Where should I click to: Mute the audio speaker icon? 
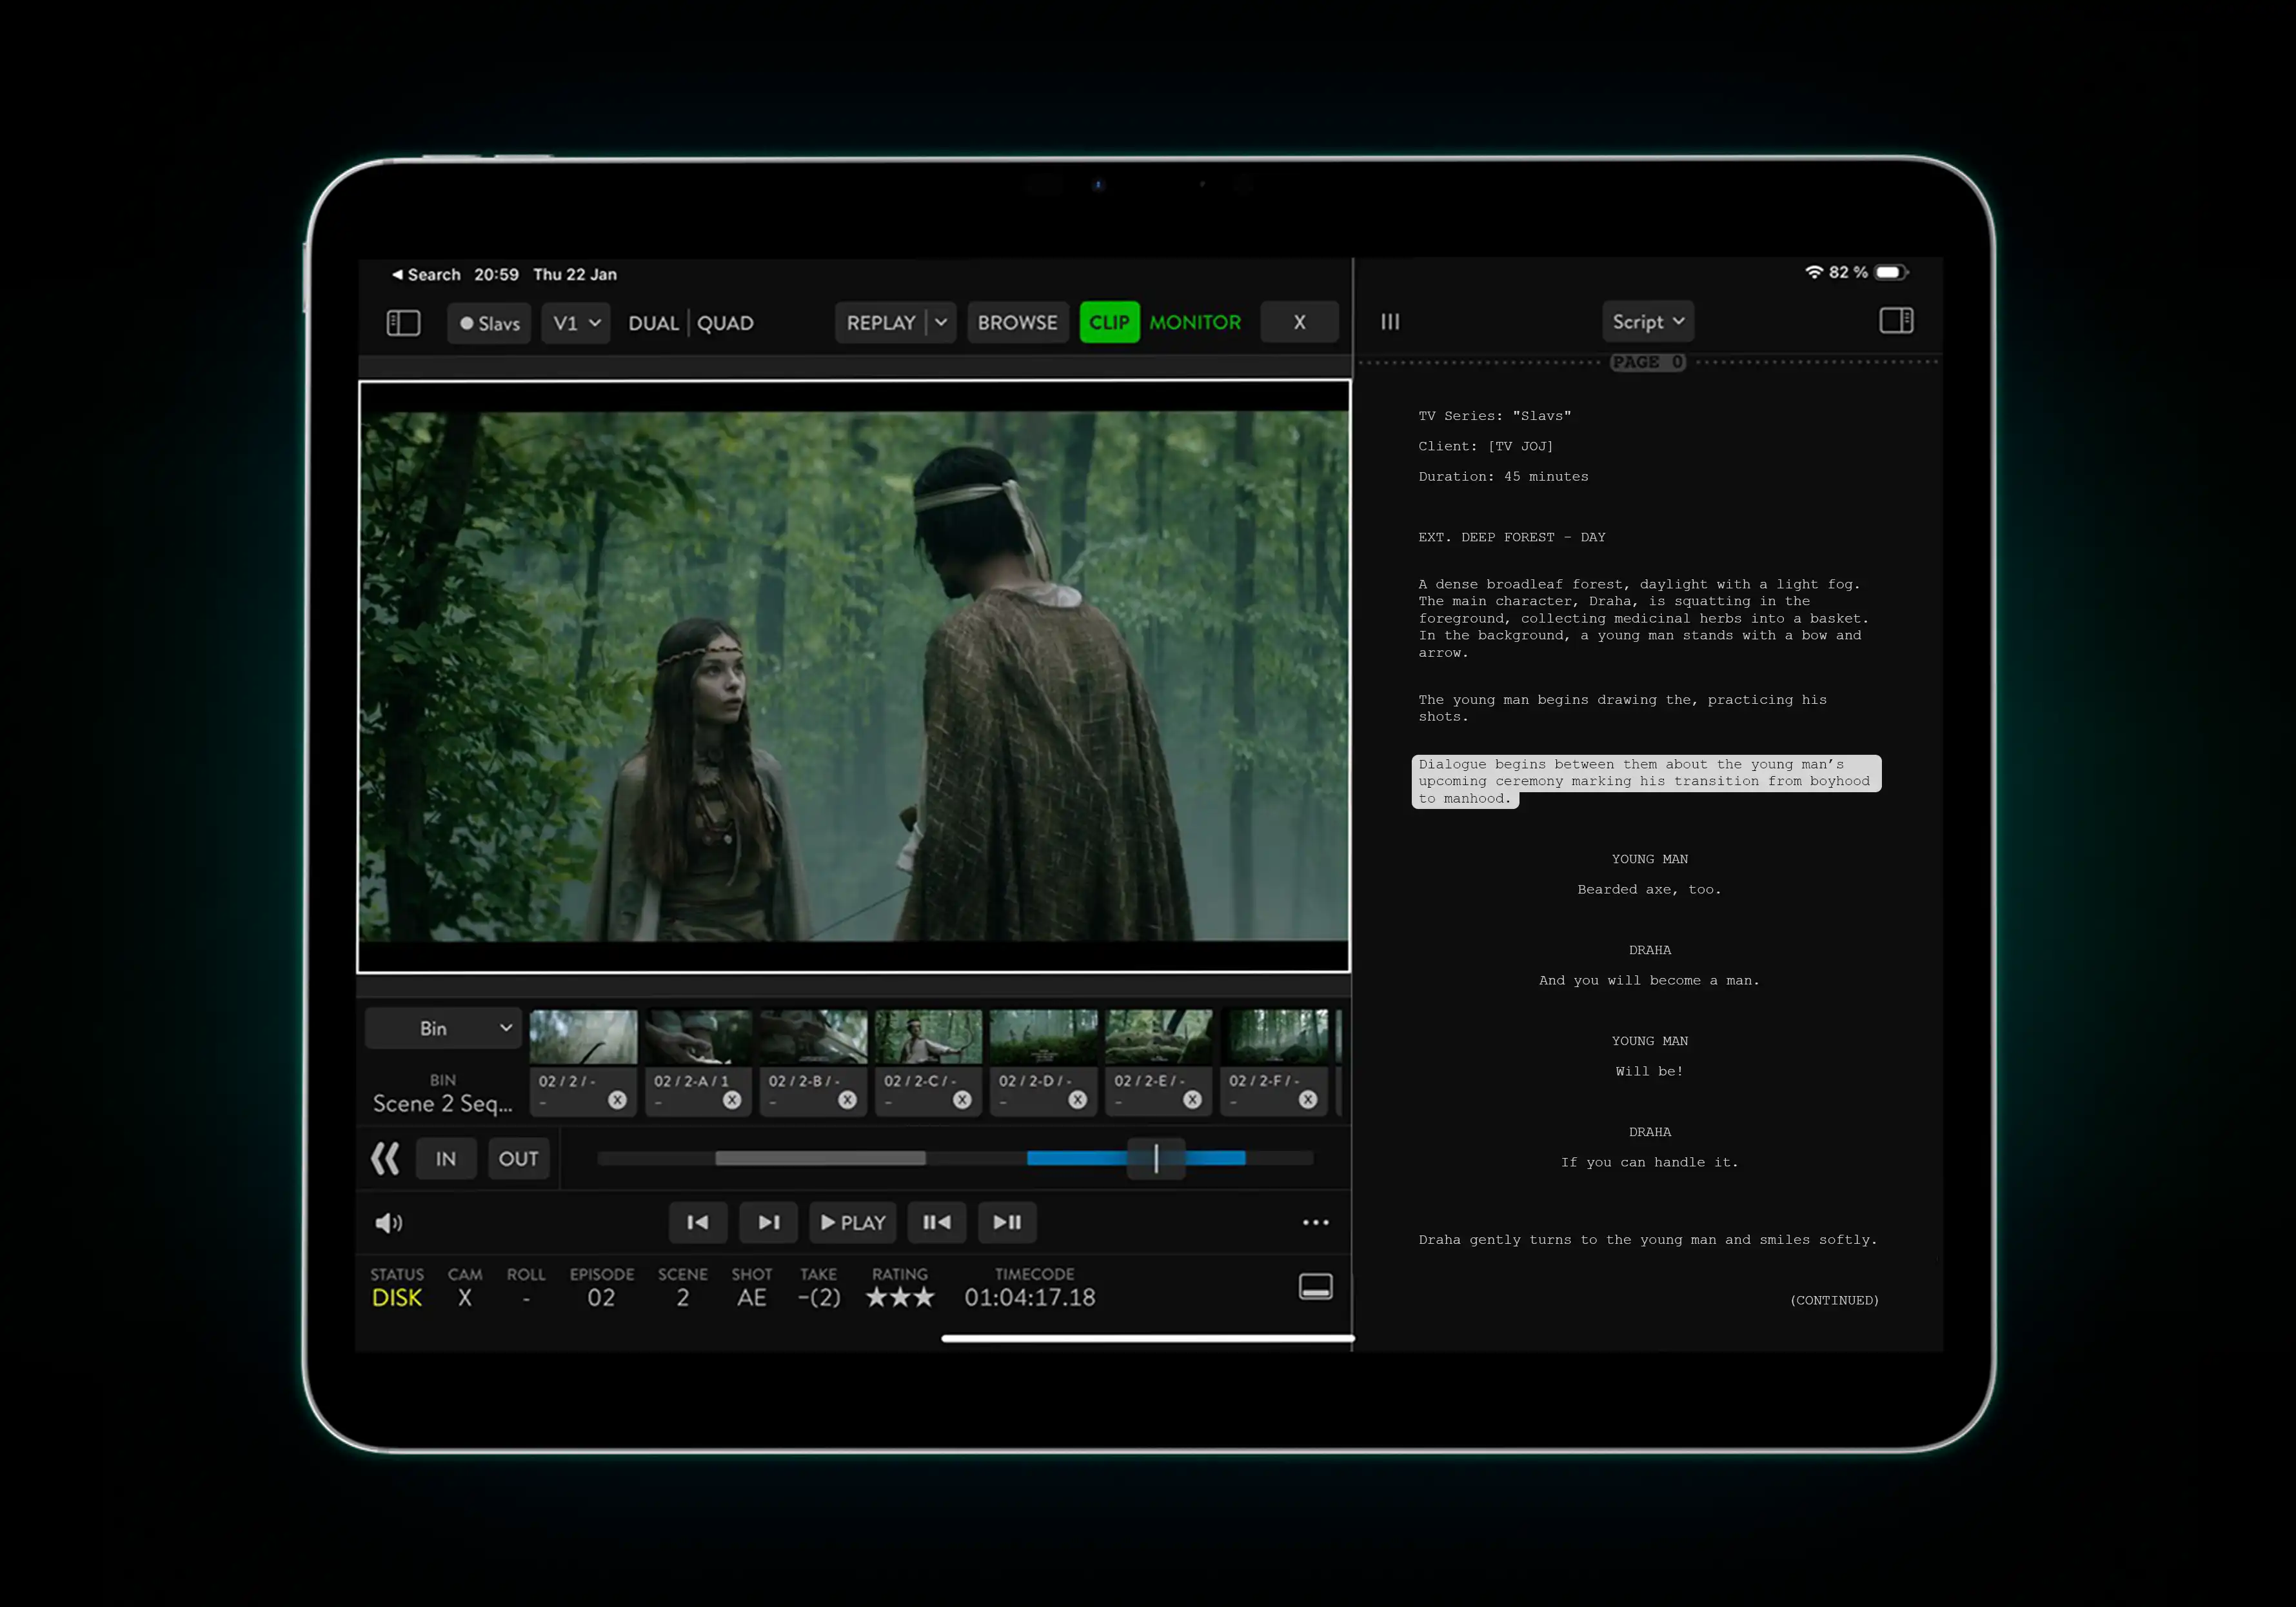click(x=388, y=1223)
